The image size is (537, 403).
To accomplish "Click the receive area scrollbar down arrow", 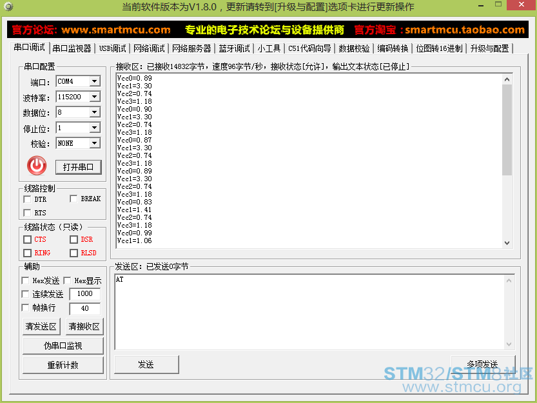I will [507, 243].
